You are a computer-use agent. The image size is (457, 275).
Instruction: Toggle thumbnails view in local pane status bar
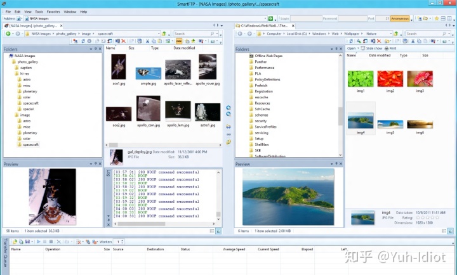coord(450,231)
